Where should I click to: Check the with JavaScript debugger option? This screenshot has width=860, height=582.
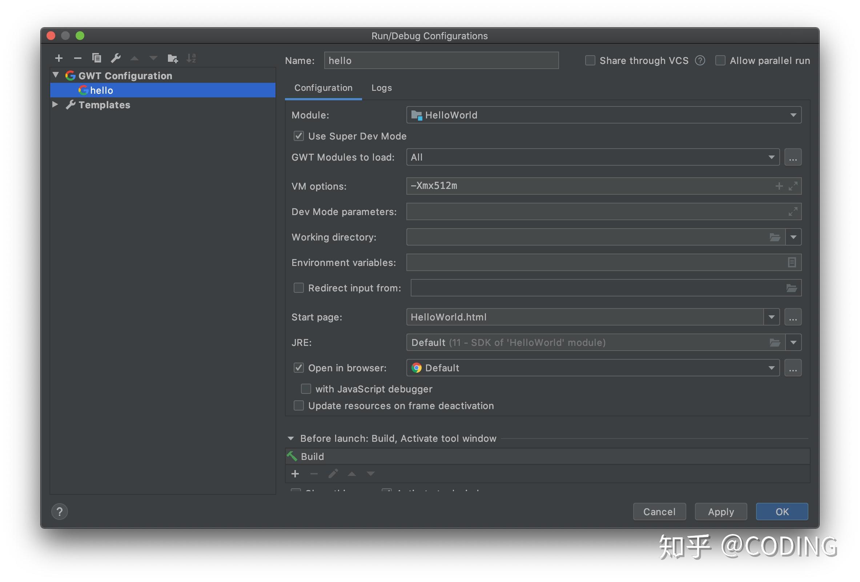coord(306,389)
